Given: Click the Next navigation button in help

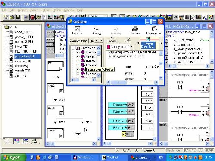Looking at the screenshot, I should coord(127,40).
